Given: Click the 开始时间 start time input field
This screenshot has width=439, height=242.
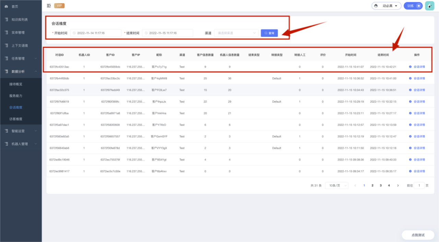Looking at the screenshot, I should click(96, 33).
